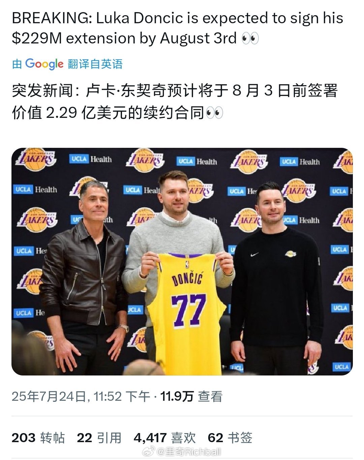Open the Lakers press conference photo
This screenshot has height=460, width=364.
(182, 262)
